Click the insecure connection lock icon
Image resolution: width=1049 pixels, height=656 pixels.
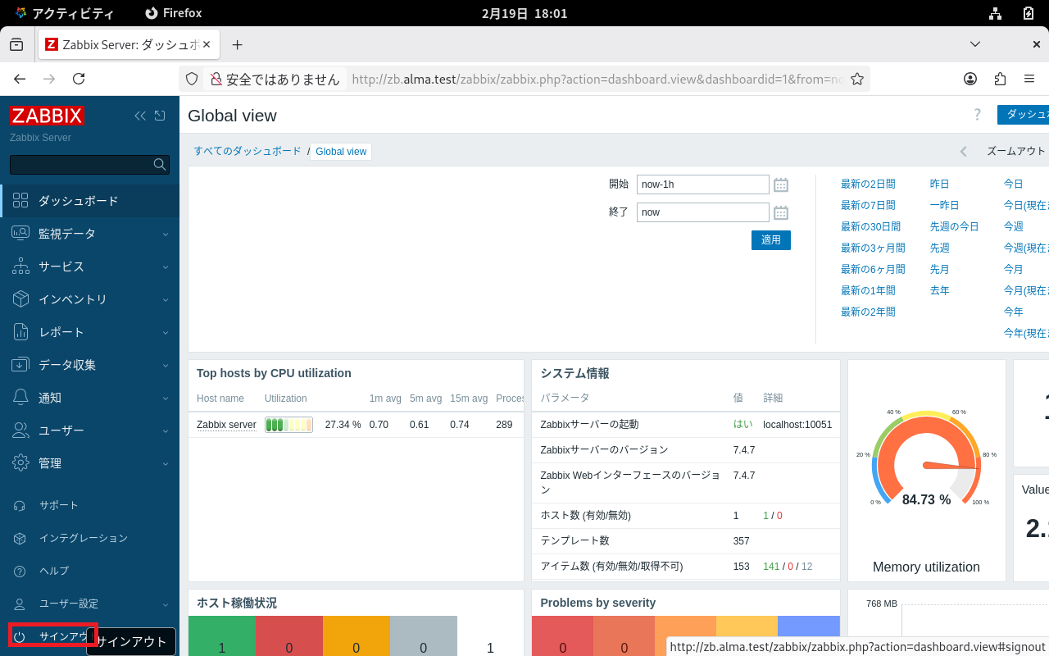point(216,79)
